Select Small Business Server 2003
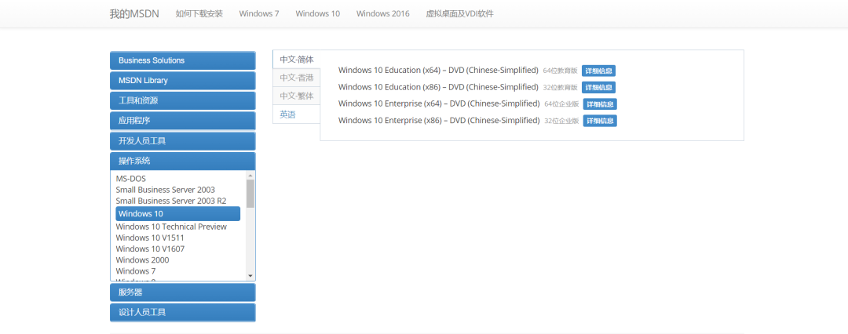The width and height of the screenshot is (848, 334). tap(165, 190)
